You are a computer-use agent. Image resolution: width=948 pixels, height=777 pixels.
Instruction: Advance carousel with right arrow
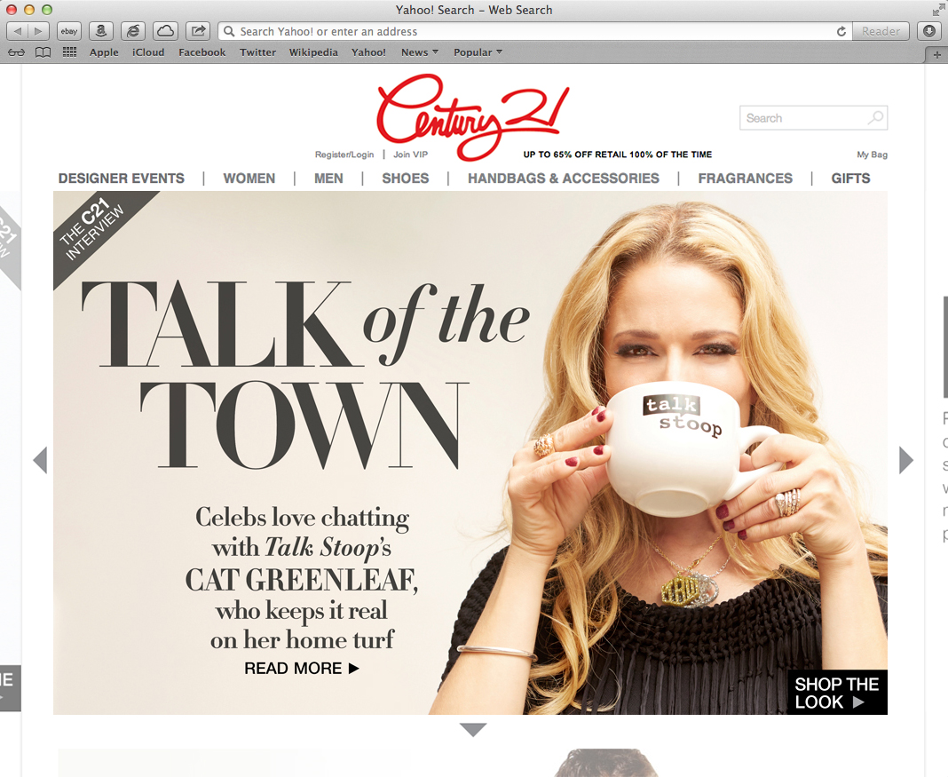click(905, 460)
